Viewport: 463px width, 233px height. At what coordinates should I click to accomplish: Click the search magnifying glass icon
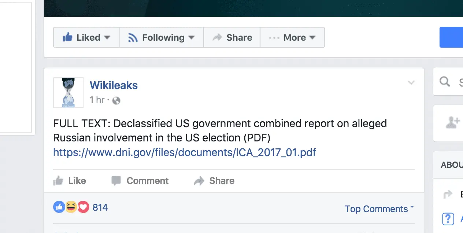[445, 82]
